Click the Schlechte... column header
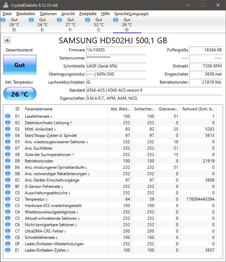 (x=144, y=109)
